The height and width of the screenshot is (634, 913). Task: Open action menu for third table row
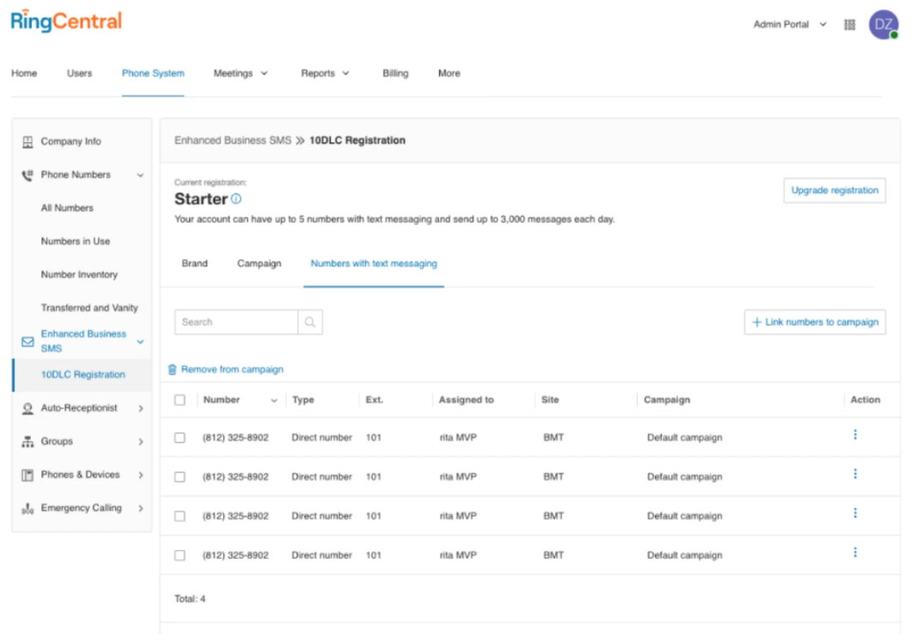pos(855,513)
